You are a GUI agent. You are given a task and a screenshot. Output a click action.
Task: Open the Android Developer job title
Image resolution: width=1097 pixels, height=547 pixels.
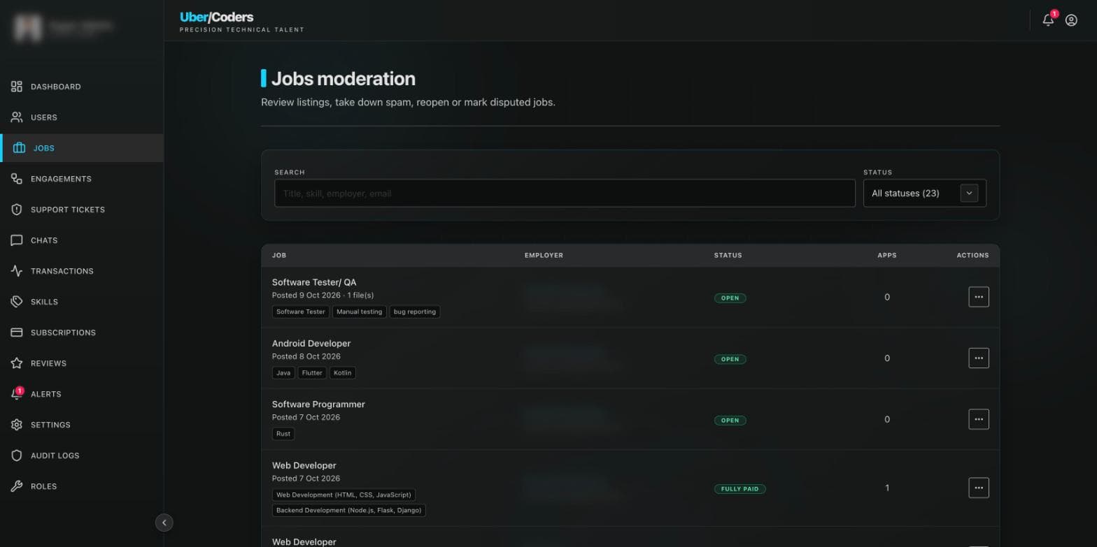pyautogui.click(x=311, y=344)
